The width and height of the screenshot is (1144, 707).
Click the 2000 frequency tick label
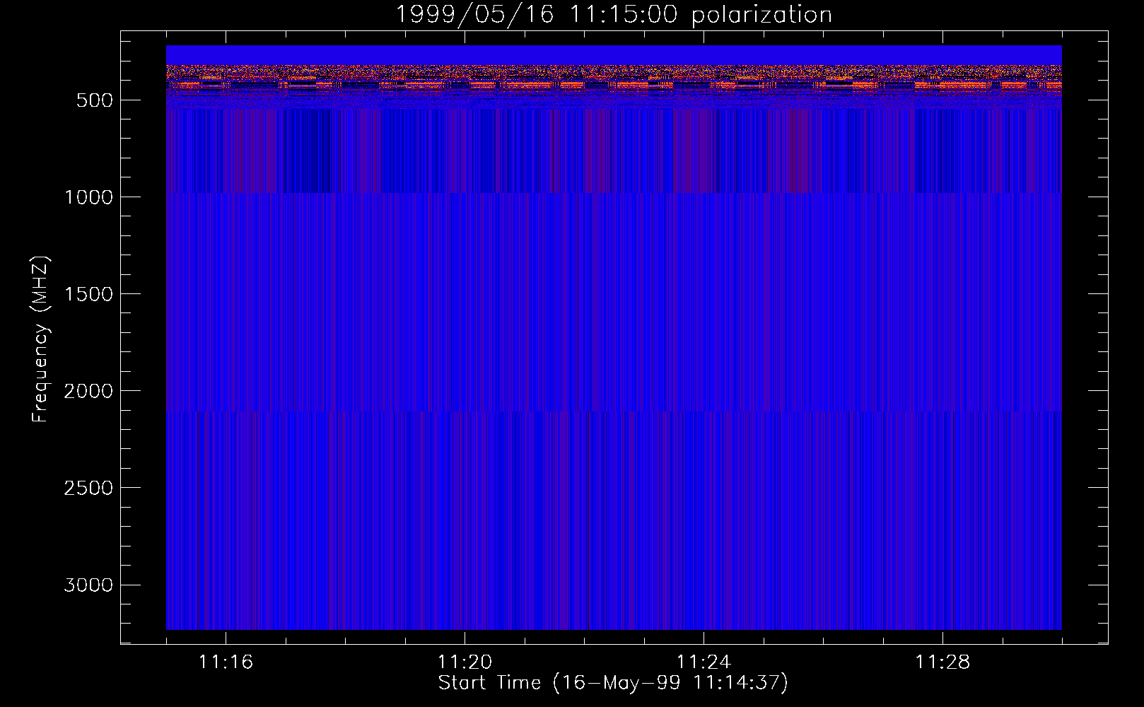pos(88,391)
